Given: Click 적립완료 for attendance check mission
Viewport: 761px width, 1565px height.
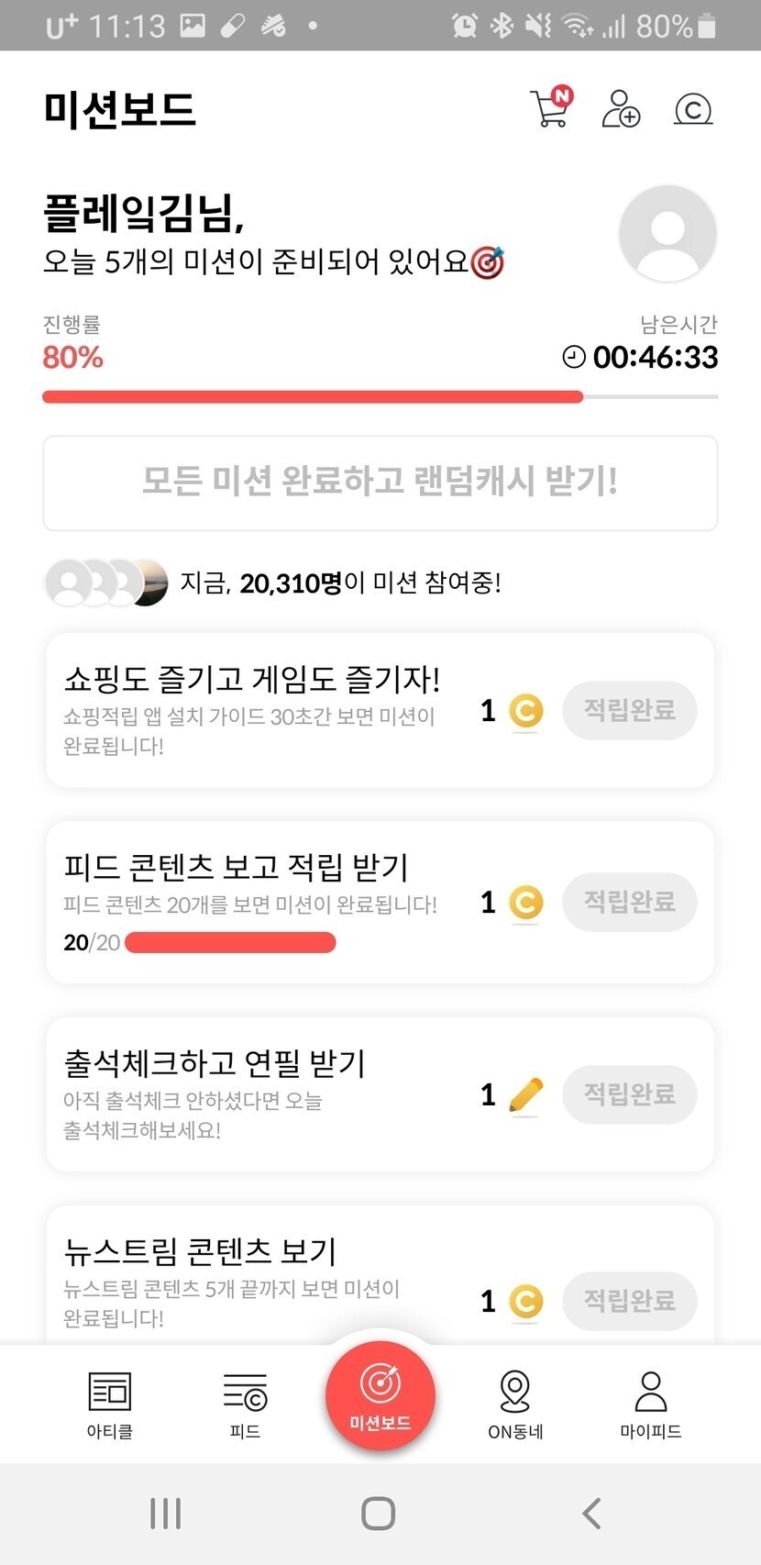Looking at the screenshot, I should 629,1093.
